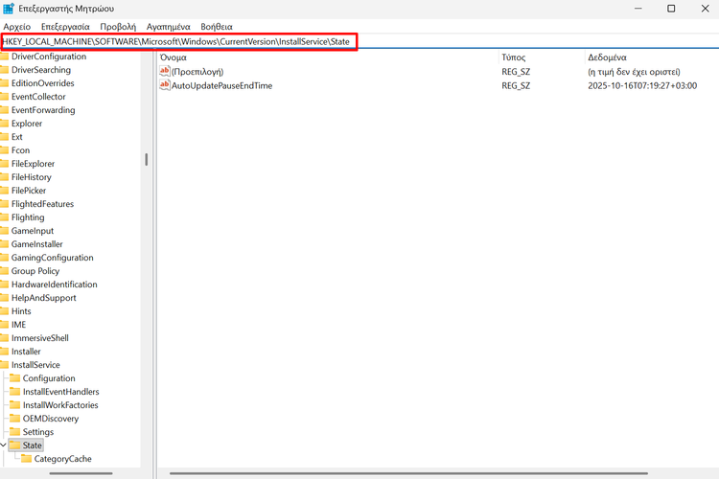Select the Fcon key
This screenshot has height=479, width=719.
tap(21, 150)
